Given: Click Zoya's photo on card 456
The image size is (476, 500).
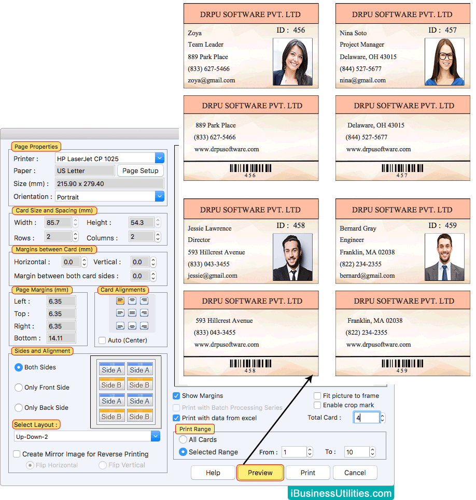Looking at the screenshot, I should 292,62.
